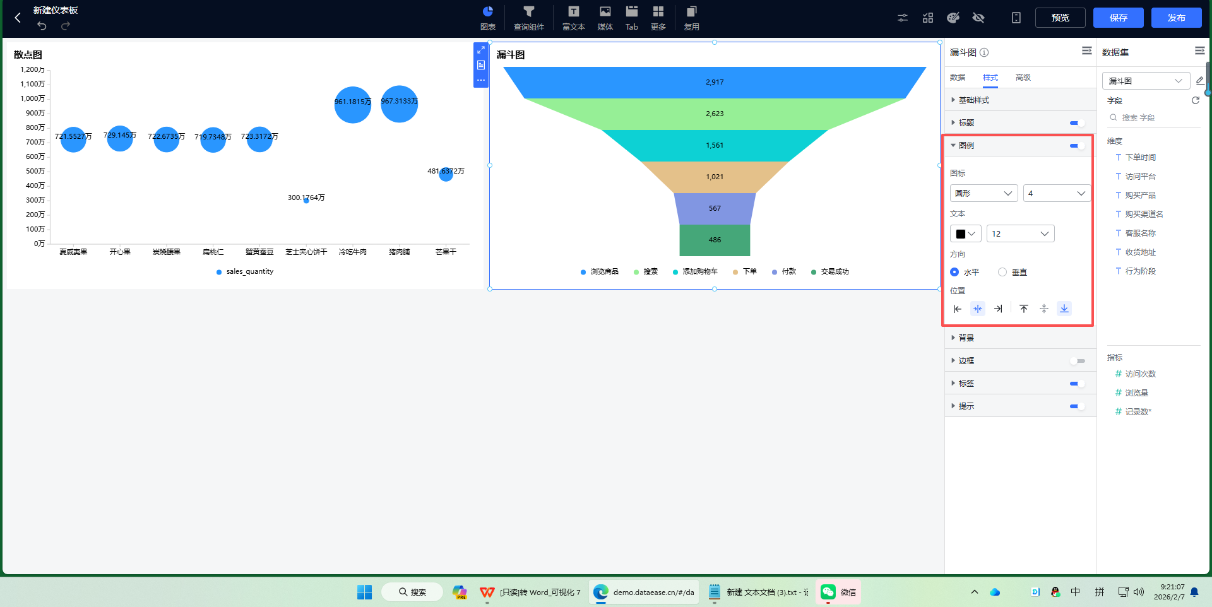
Task: Expand the 边框 section
Action: click(x=953, y=361)
